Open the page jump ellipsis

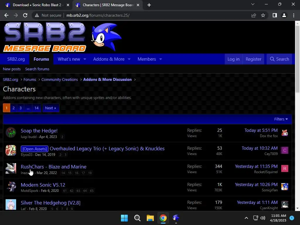(x=28, y=108)
